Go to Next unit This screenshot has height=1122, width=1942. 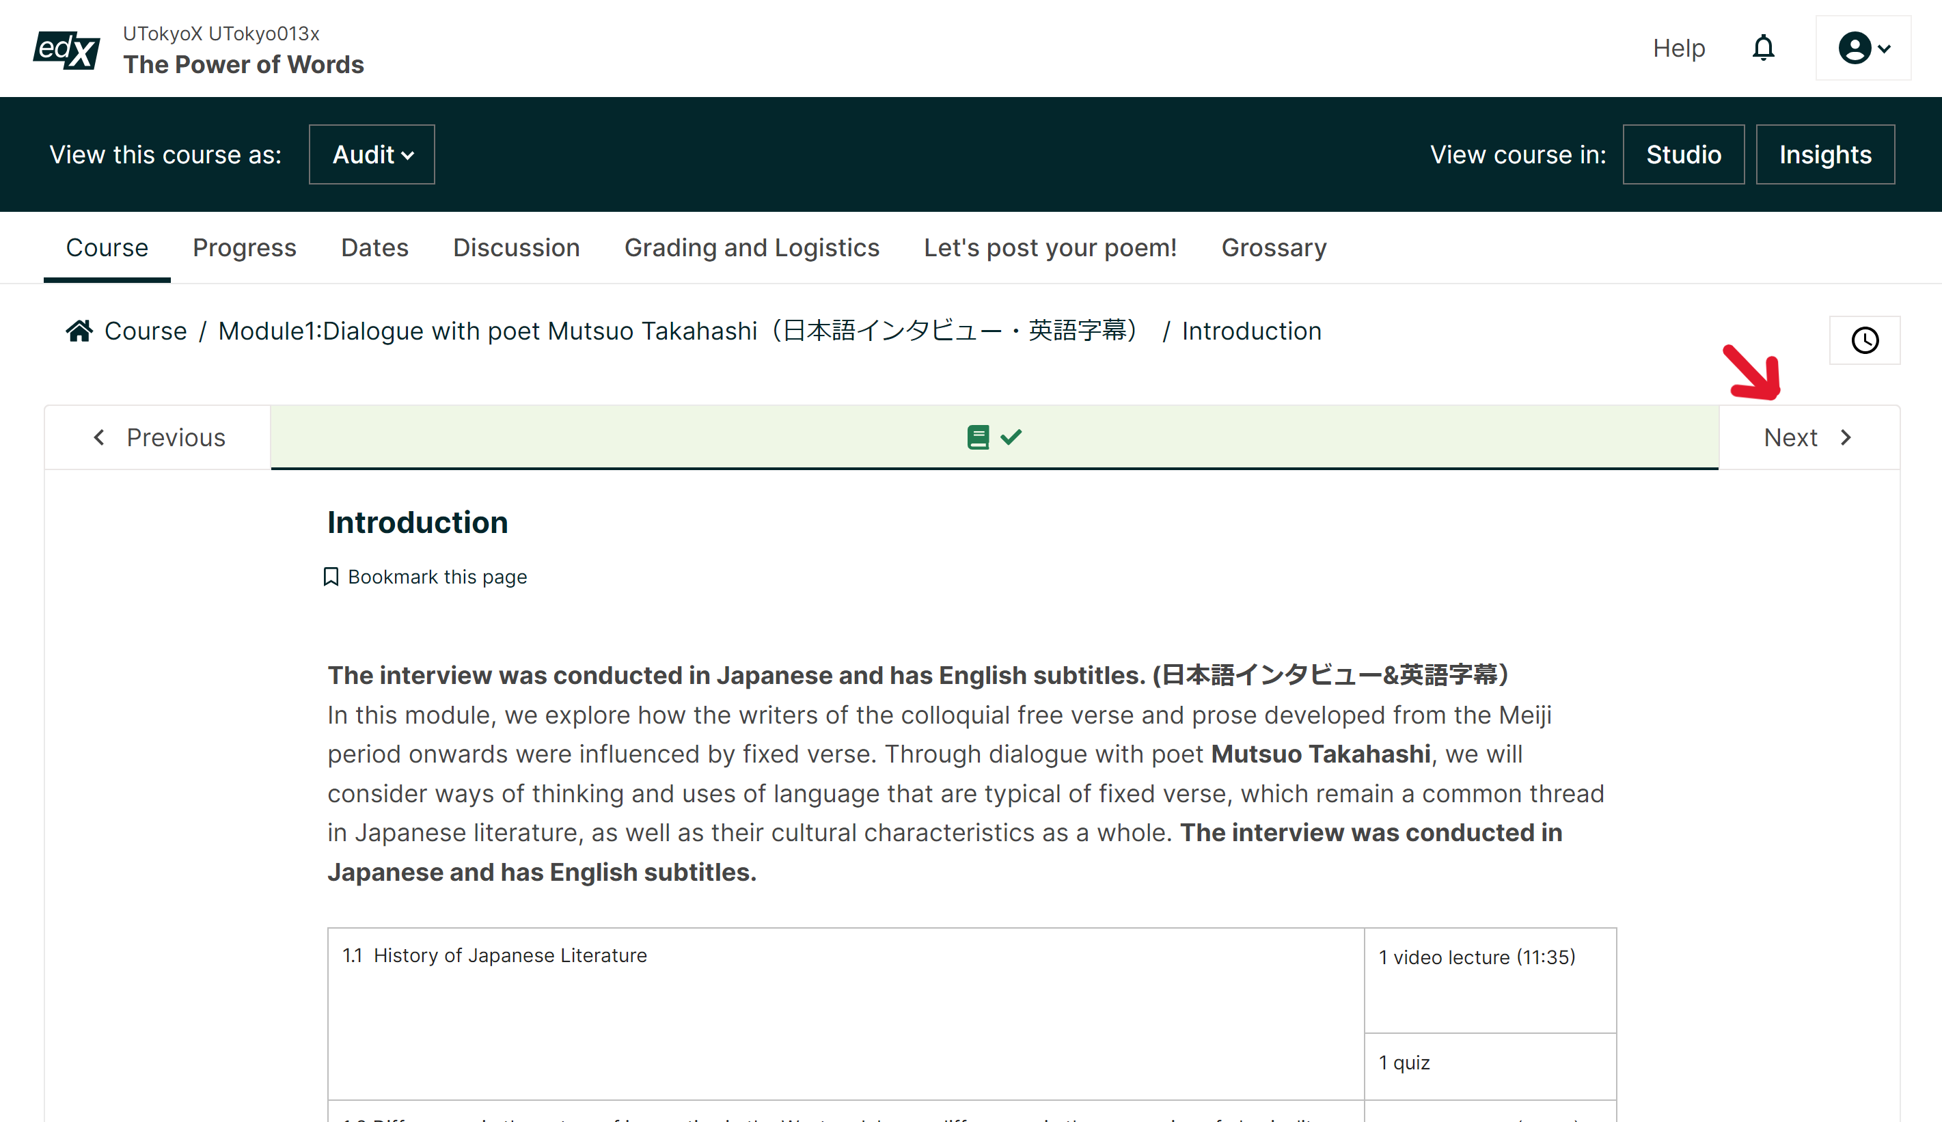[1808, 438]
